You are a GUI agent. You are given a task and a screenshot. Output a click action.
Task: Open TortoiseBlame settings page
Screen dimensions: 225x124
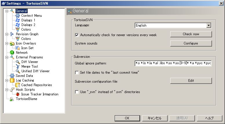tap(27, 99)
